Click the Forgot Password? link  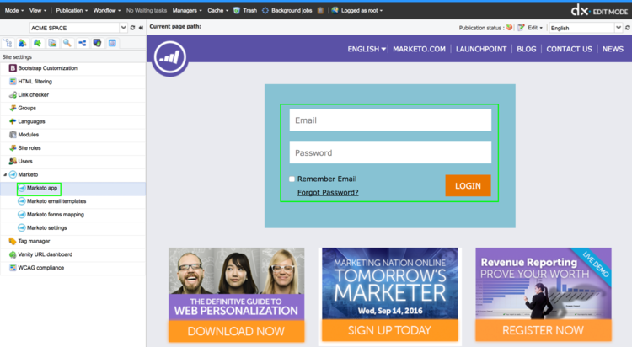(328, 193)
